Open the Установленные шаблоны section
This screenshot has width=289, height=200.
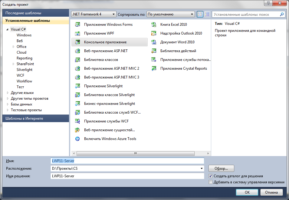(36, 21)
